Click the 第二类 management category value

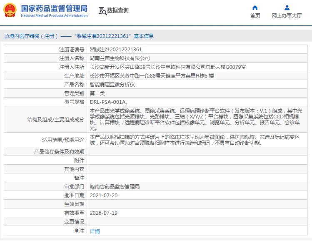tap(97, 93)
